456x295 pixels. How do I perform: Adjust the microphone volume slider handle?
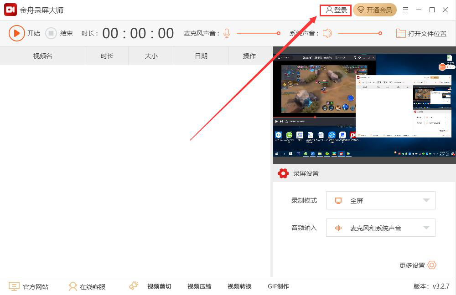coord(278,33)
